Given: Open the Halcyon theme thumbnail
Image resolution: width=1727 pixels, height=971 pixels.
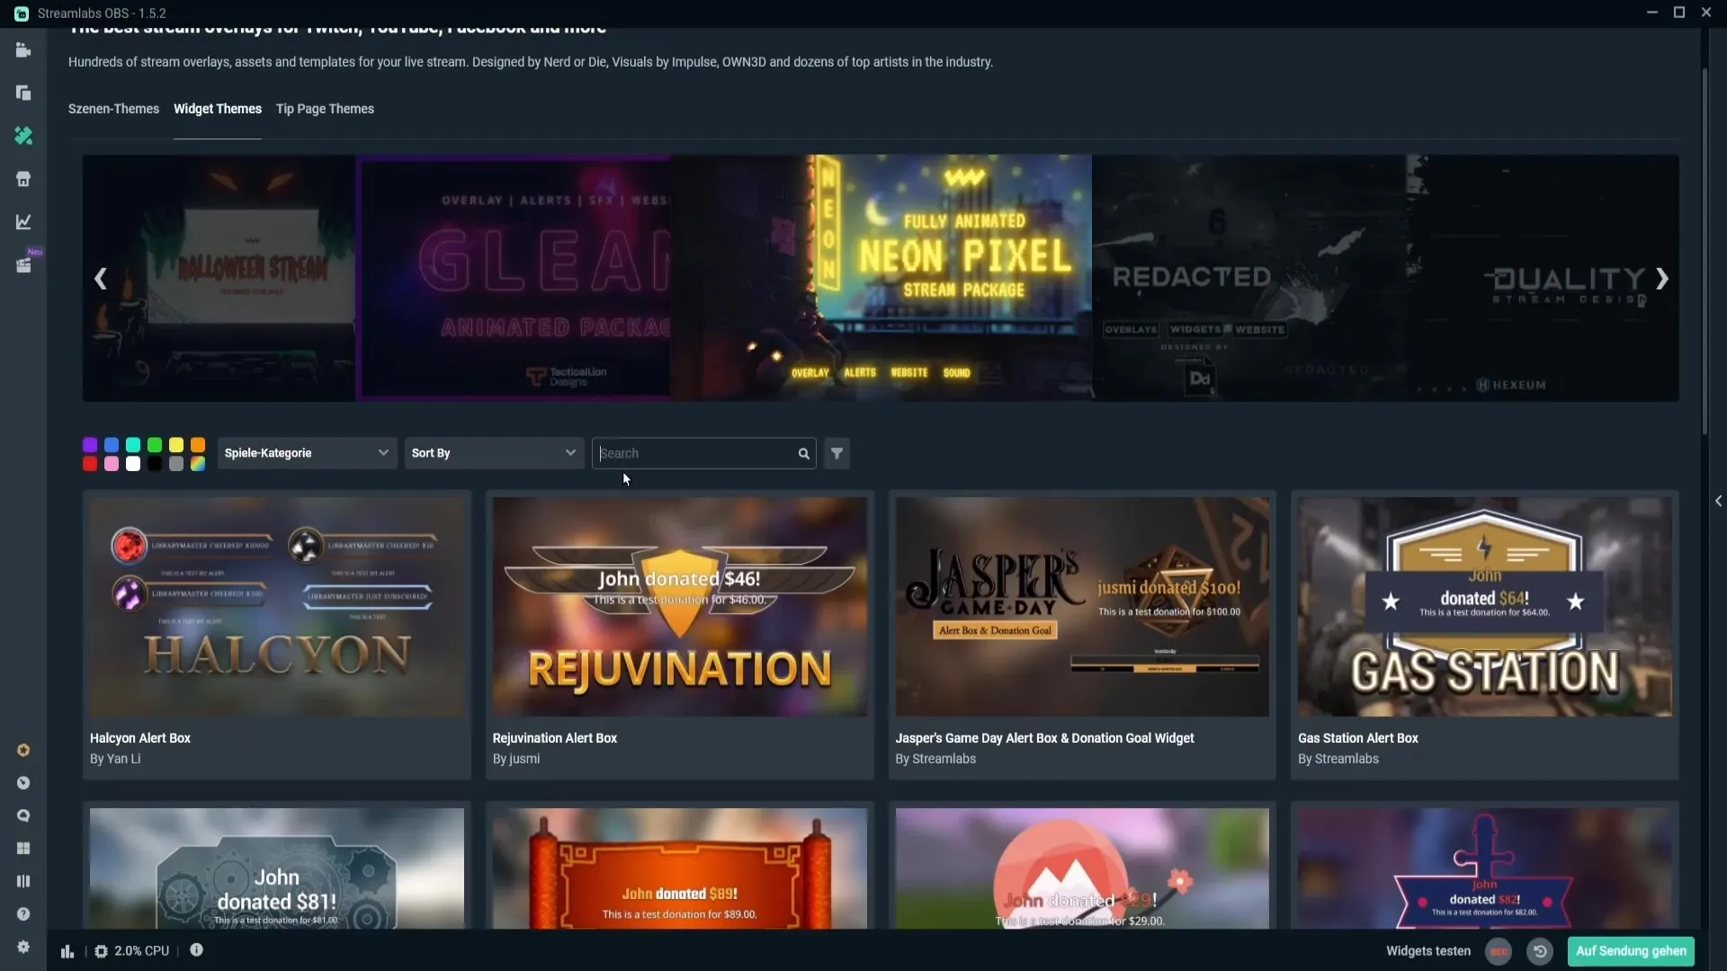Looking at the screenshot, I should tap(277, 607).
